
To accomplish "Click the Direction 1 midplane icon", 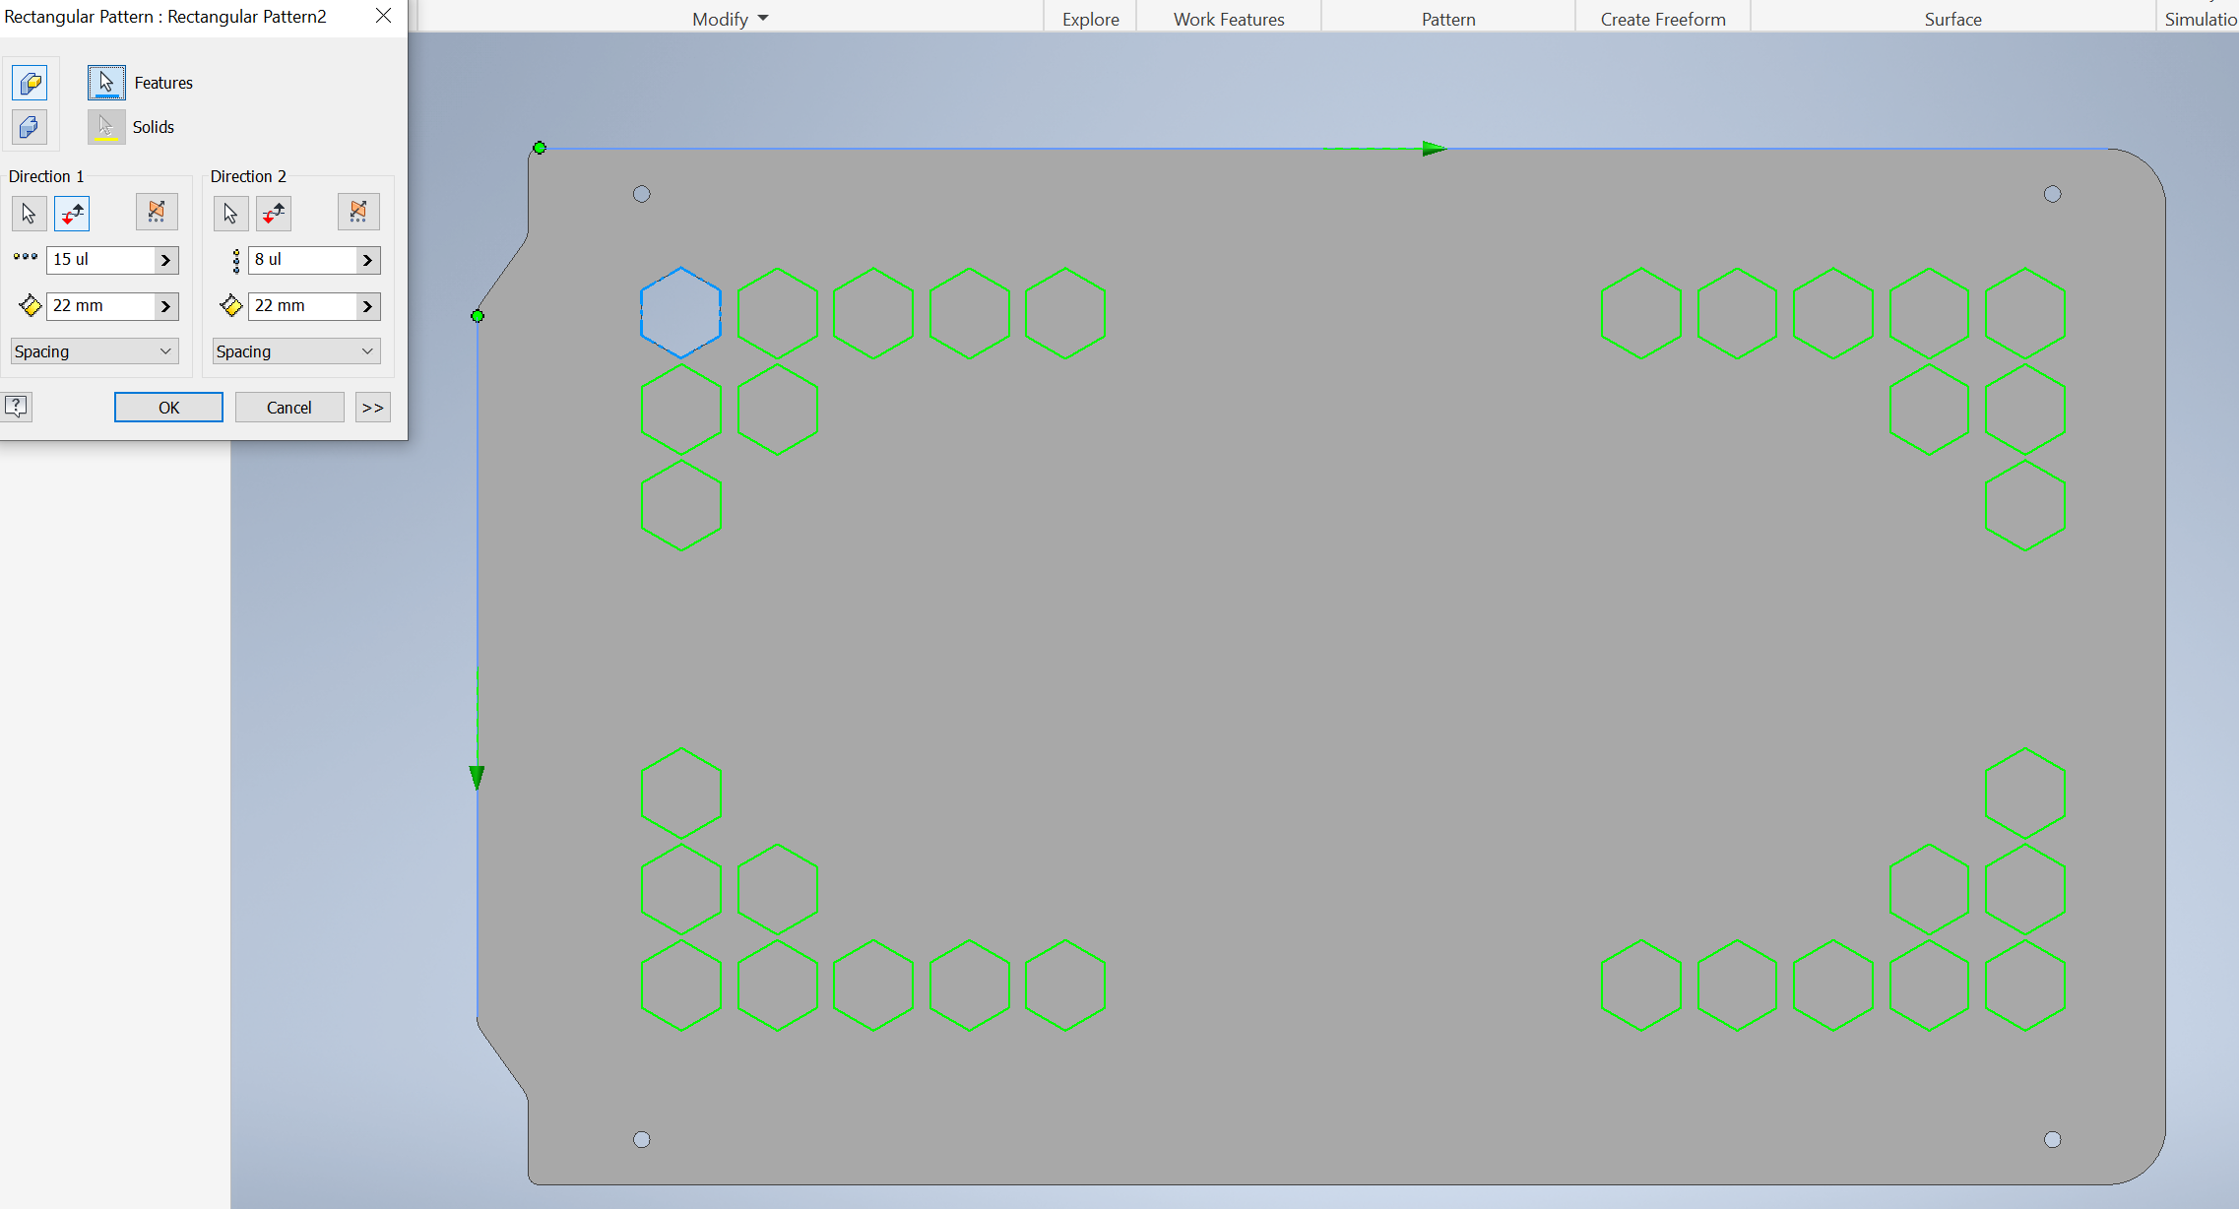I will (x=157, y=211).
